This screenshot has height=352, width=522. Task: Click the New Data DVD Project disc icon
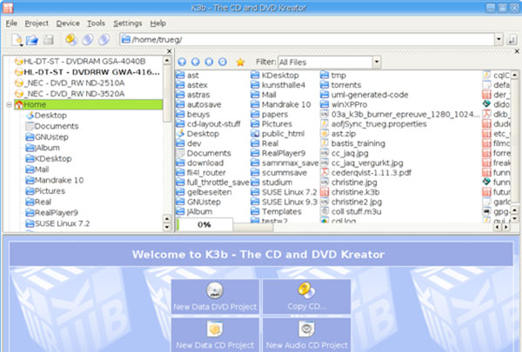pyautogui.click(x=215, y=290)
